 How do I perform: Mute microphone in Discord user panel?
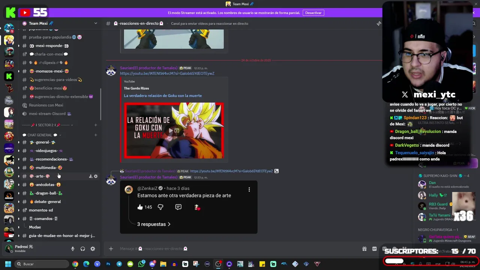73,249
